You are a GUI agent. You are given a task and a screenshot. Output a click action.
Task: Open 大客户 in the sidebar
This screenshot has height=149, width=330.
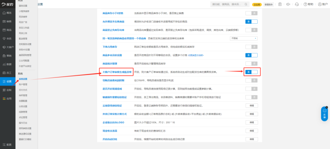[8, 47]
